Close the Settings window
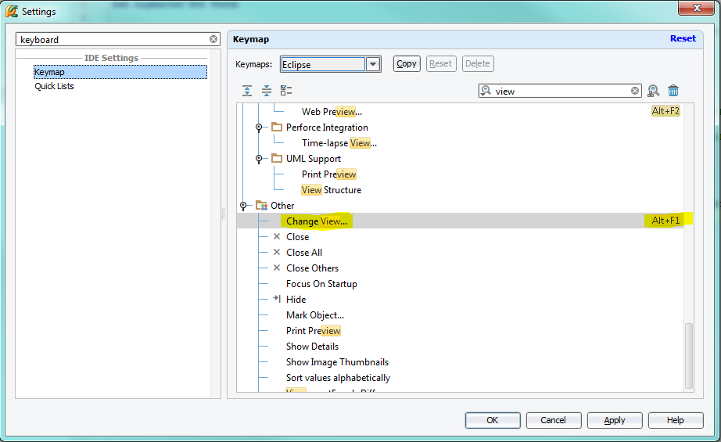Viewport: 721px width, 442px height. coord(696,7)
